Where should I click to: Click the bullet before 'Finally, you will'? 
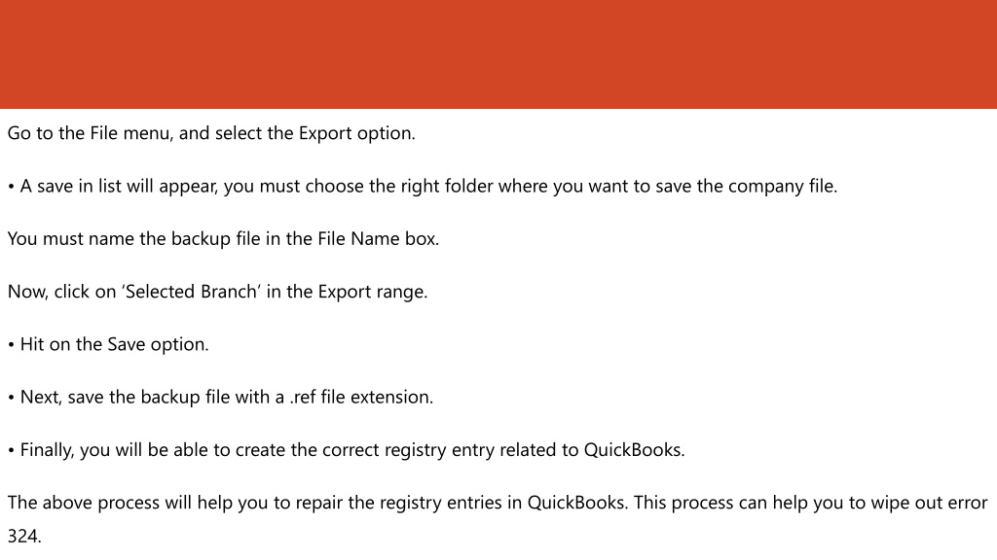click(12, 450)
